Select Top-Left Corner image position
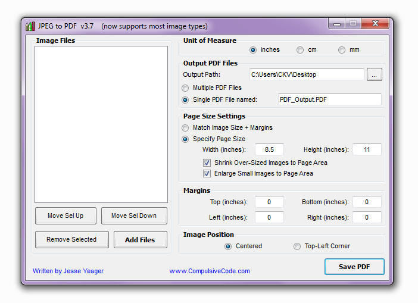Screen dimensions: 418x303 [x=297, y=246]
